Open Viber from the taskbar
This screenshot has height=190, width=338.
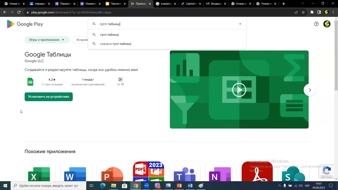click(157, 186)
